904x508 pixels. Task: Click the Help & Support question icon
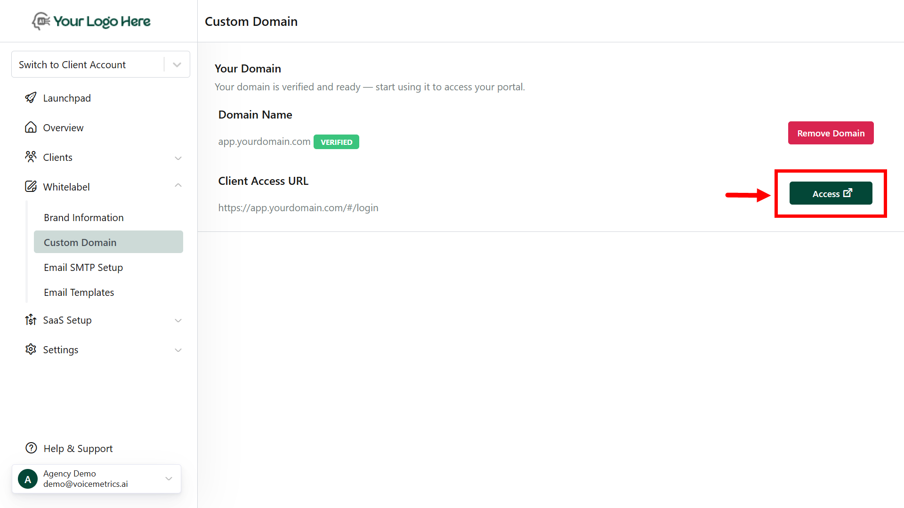coord(31,448)
